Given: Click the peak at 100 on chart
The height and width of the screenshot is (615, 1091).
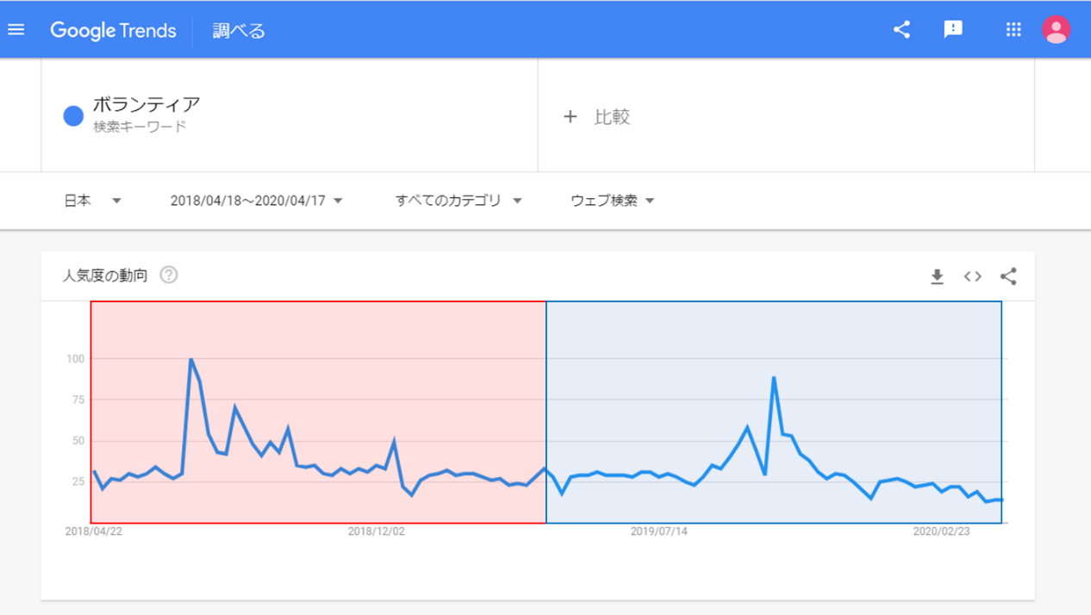Looking at the screenshot, I should click(190, 359).
